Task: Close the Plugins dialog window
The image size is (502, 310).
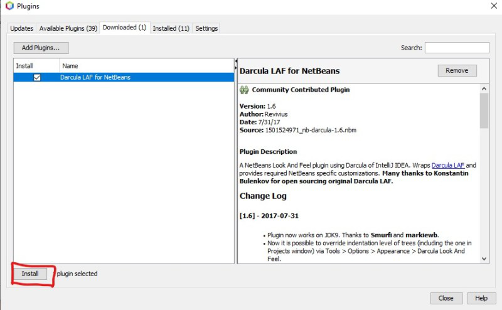Action: (494, 6)
